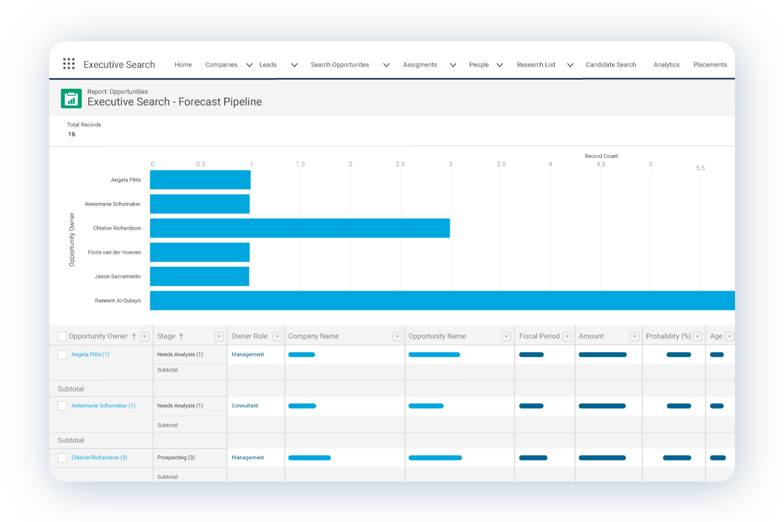Switch to Search Opportunites tab
This screenshot has width=784, height=522.
click(x=340, y=65)
